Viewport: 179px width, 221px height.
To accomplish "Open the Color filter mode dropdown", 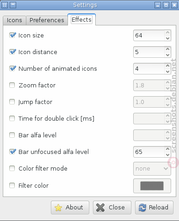I will tap(152, 169).
